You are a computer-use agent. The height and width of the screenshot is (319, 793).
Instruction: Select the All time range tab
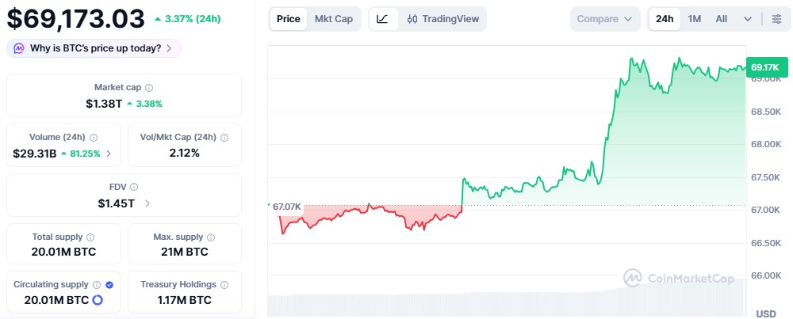[721, 19]
